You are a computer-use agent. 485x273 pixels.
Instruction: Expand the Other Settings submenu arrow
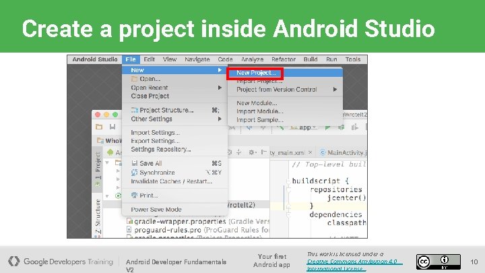220,119
